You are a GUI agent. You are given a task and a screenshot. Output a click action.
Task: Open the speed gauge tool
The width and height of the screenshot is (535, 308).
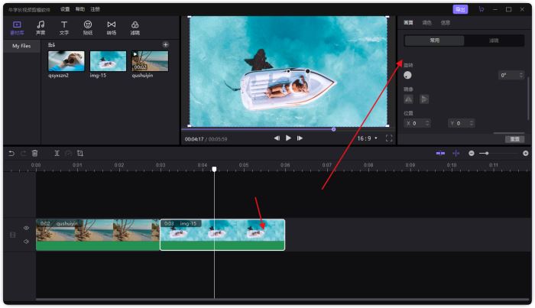coord(68,154)
